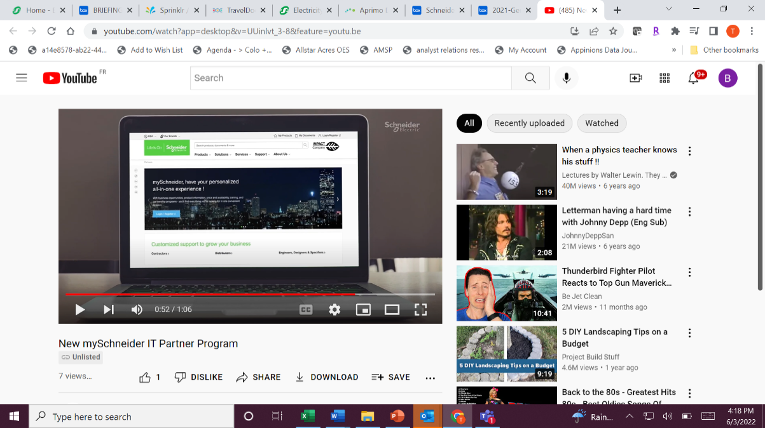Enter full screen mode
This screenshot has height=428, width=765.
click(x=420, y=309)
